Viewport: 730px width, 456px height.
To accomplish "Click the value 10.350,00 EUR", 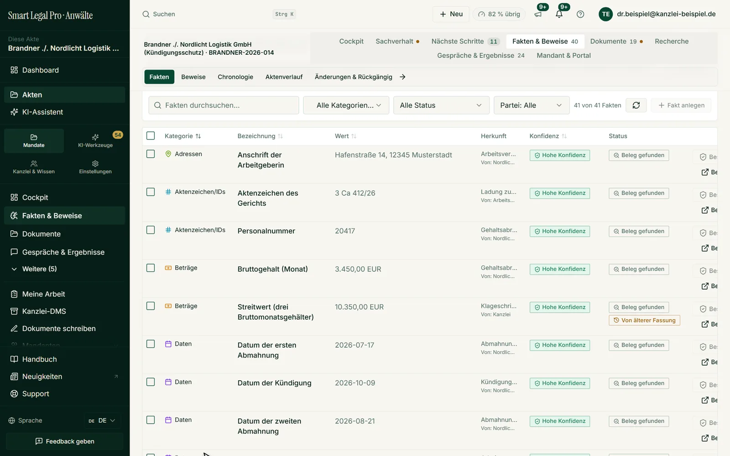I will 359,307.
